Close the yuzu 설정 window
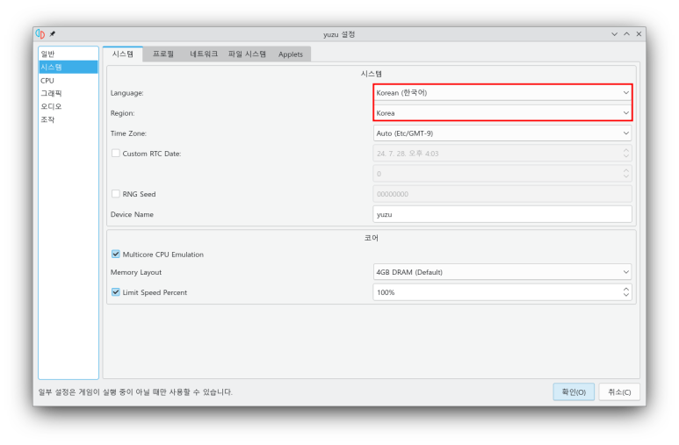Image resolution: width=679 pixels, height=445 pixels. tap(639, 34)
